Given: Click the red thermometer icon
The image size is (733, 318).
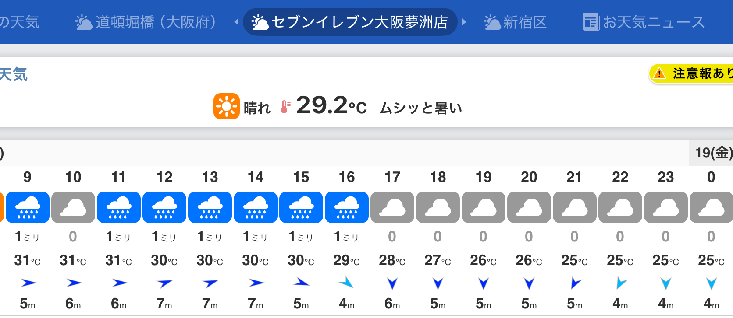Looking at the screenshot, I should tap(285, 107).
